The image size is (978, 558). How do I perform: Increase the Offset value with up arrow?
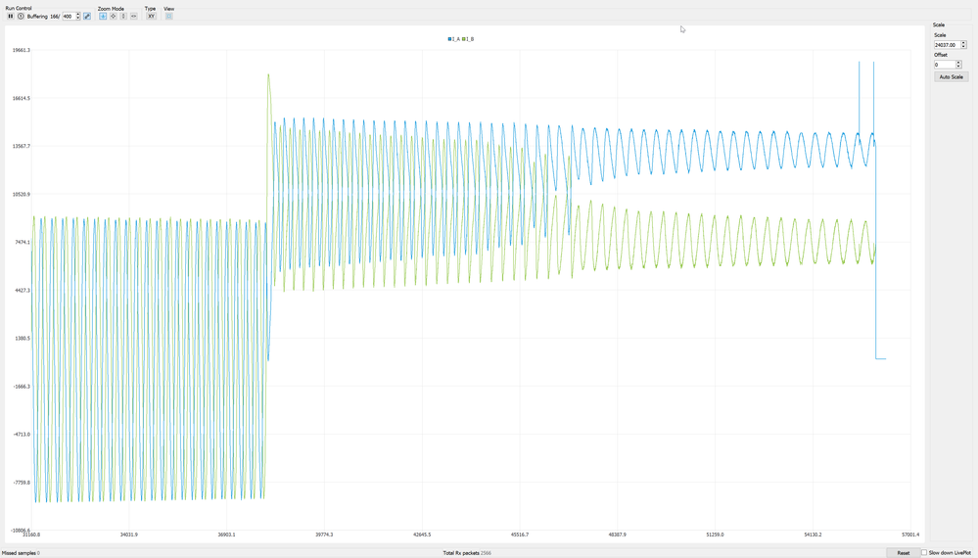pyautogui.click(x=958, y=63)
